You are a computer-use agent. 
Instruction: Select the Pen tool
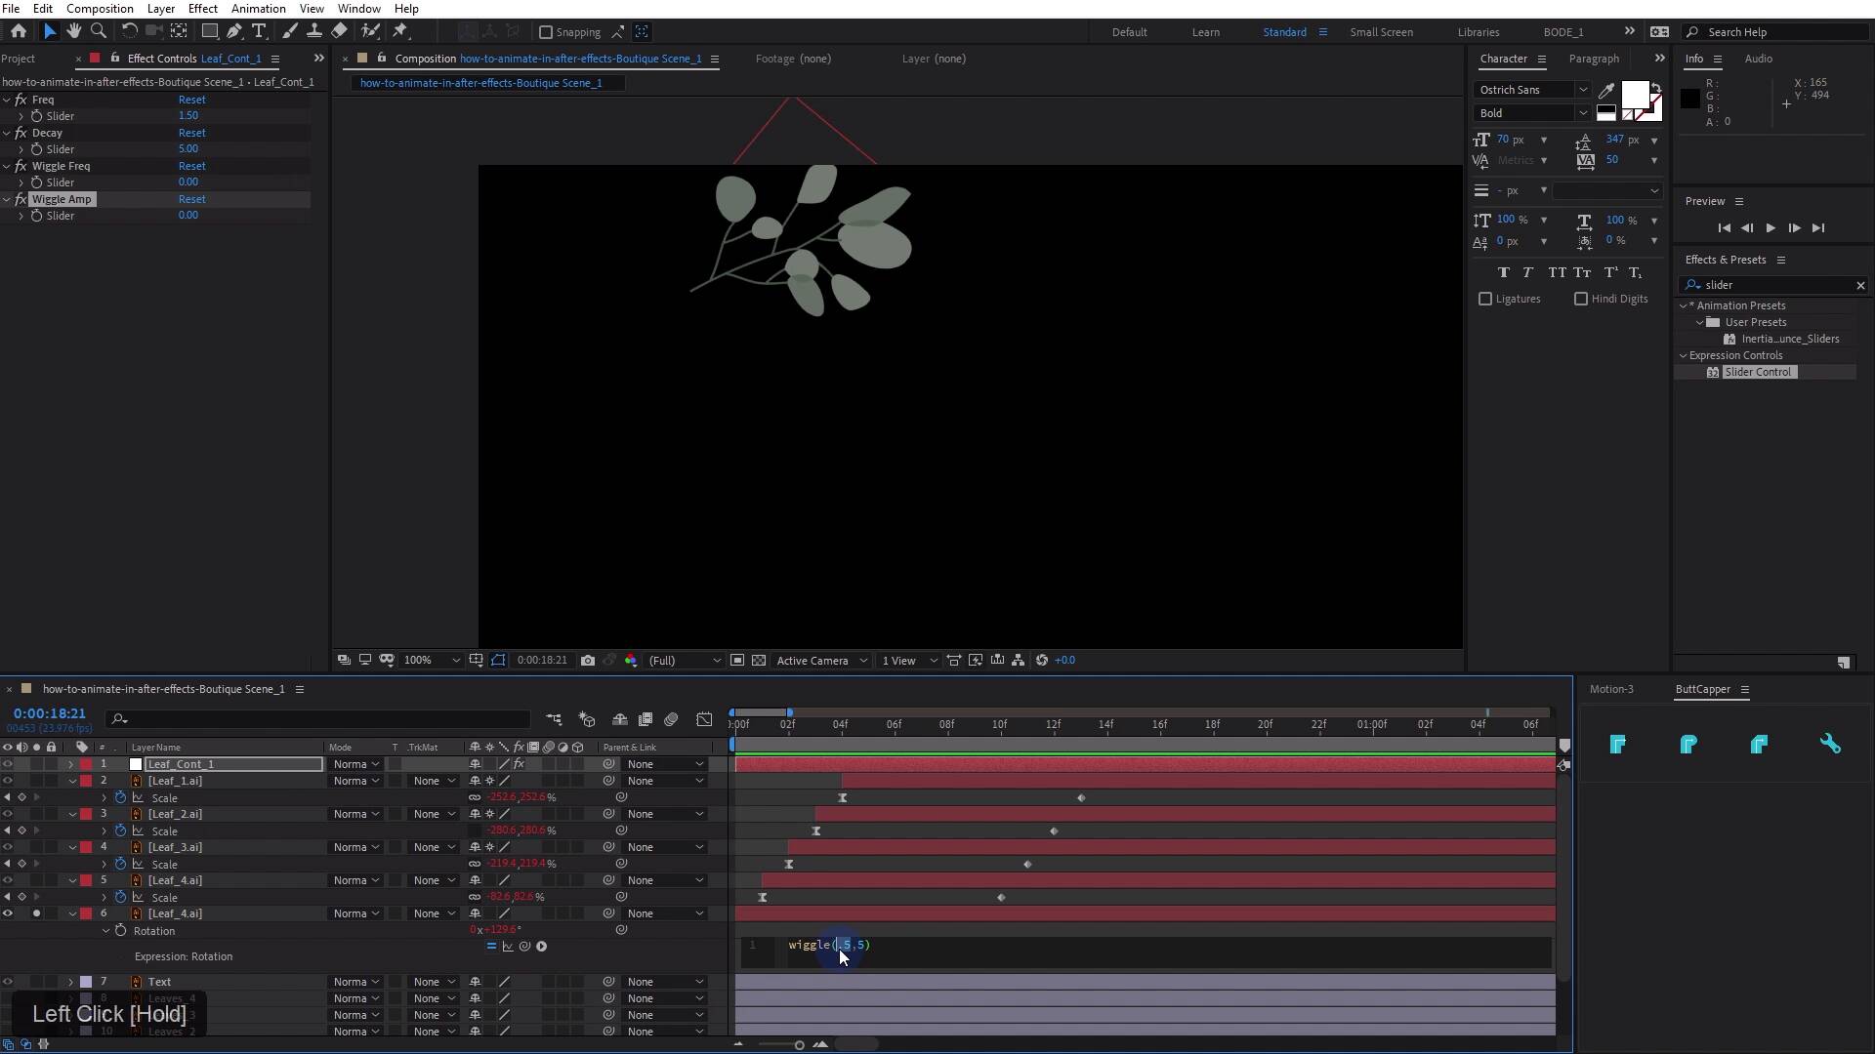click(234, 31)
